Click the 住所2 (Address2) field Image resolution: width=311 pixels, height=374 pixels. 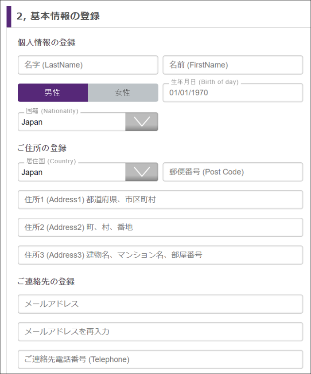click(x=160, y=227)
